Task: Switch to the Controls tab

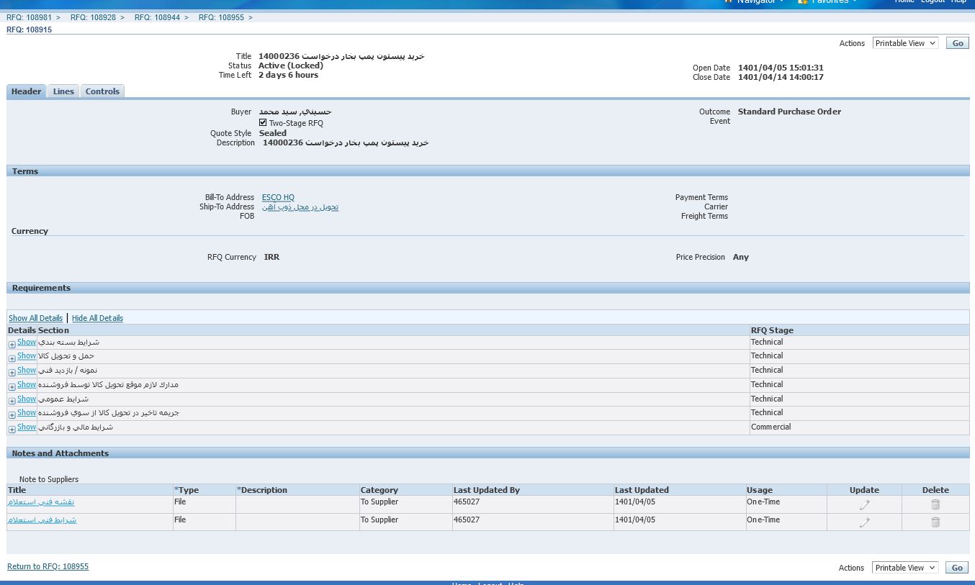Action: [x=102, y=91]
